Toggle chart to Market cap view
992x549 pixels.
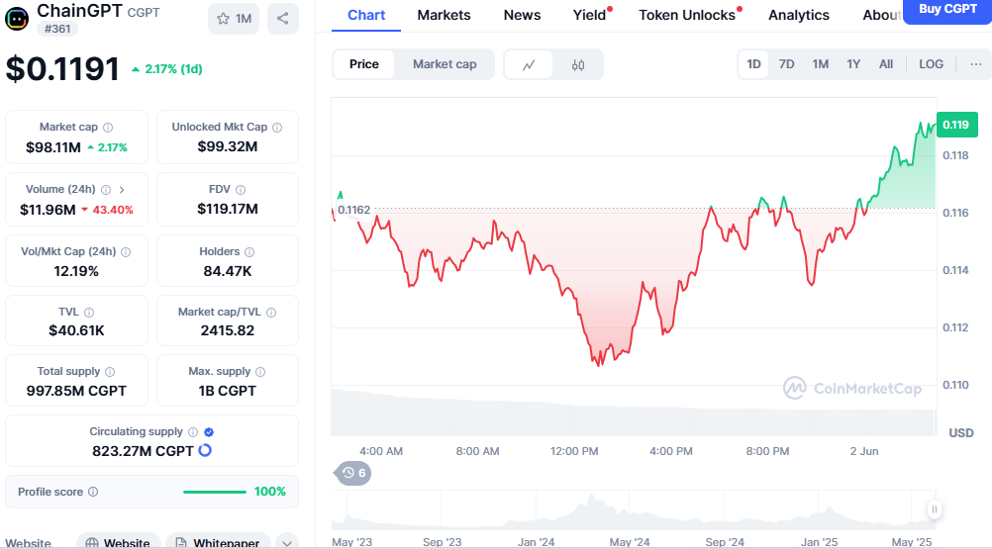click(445, 64)
